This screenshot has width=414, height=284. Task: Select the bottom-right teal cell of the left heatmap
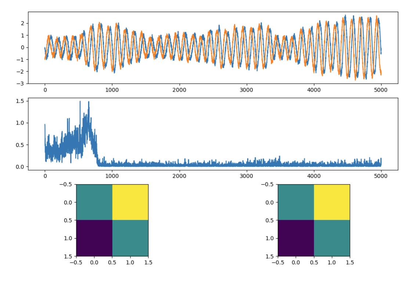130,238
